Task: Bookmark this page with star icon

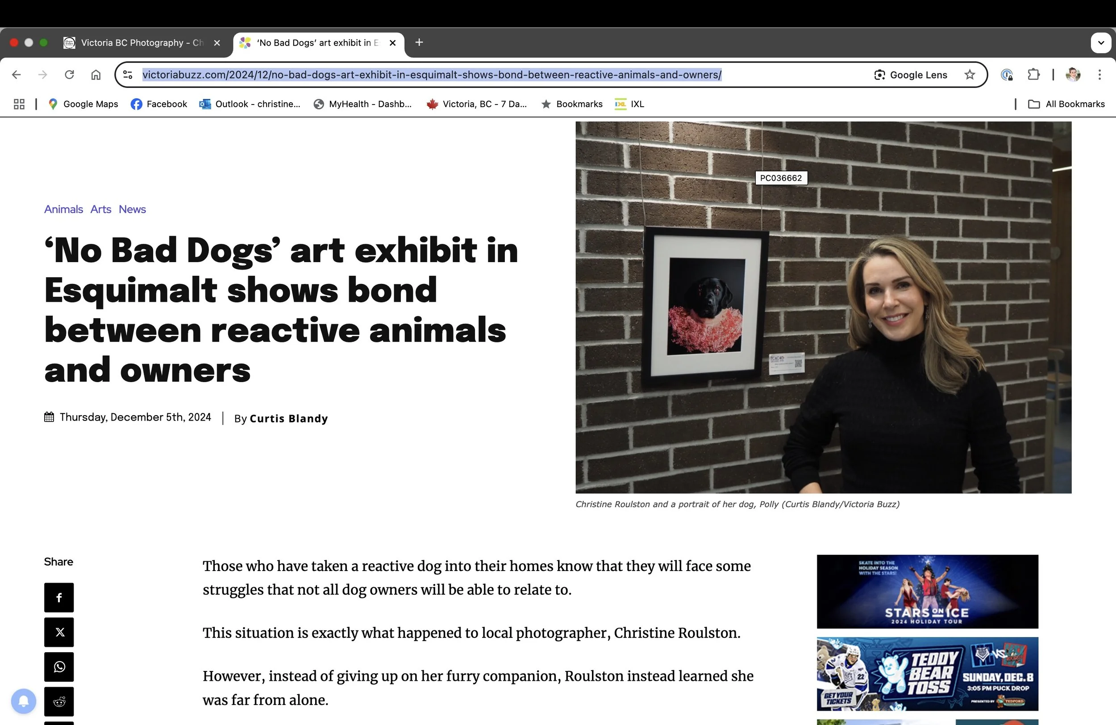Action: pyautogui.click(x=970, y=75)
